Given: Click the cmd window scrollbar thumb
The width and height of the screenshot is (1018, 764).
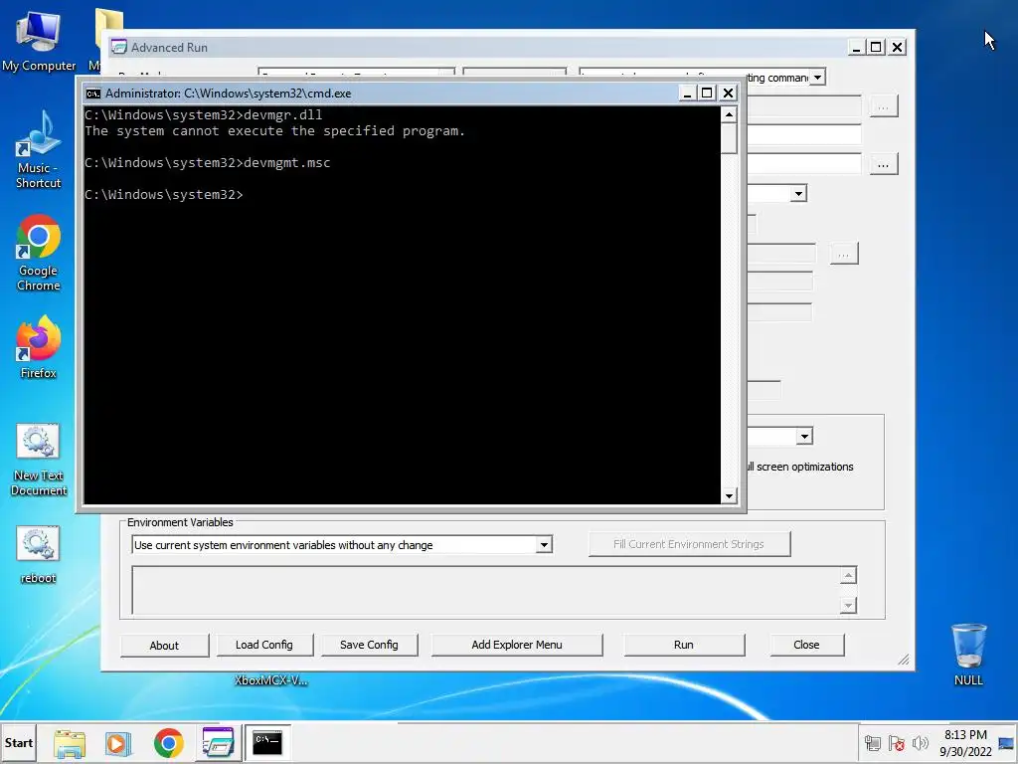Looking at the screenshot, I should click(729, 137).
